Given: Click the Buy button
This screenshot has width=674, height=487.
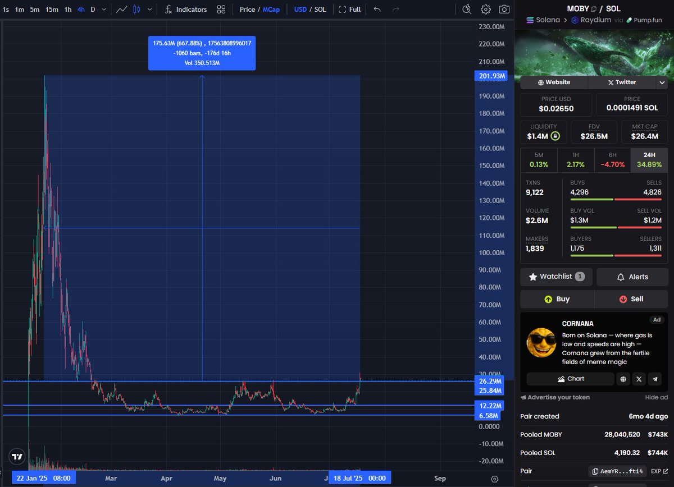Looking at the screenshot, I should point(557,299).
